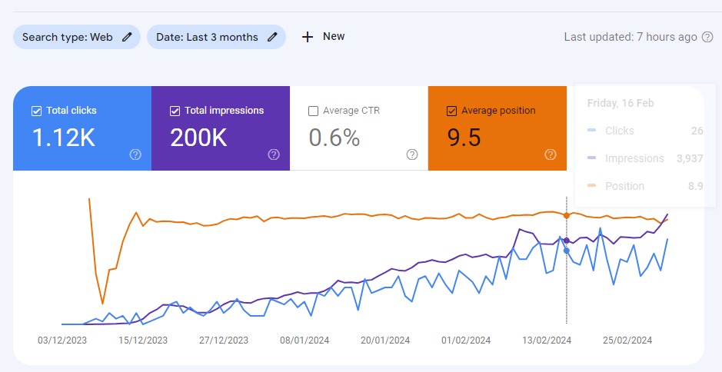This screenshot has height=372, width=722.
Task: Click the 13/02/2024 date axis label
Action: [x=547, y=340]
